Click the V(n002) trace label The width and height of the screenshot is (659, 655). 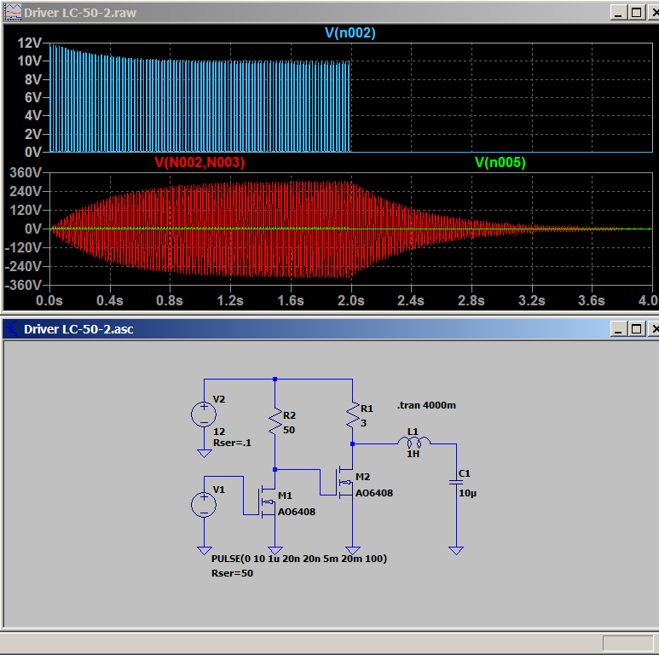click(x=350, y=33)
